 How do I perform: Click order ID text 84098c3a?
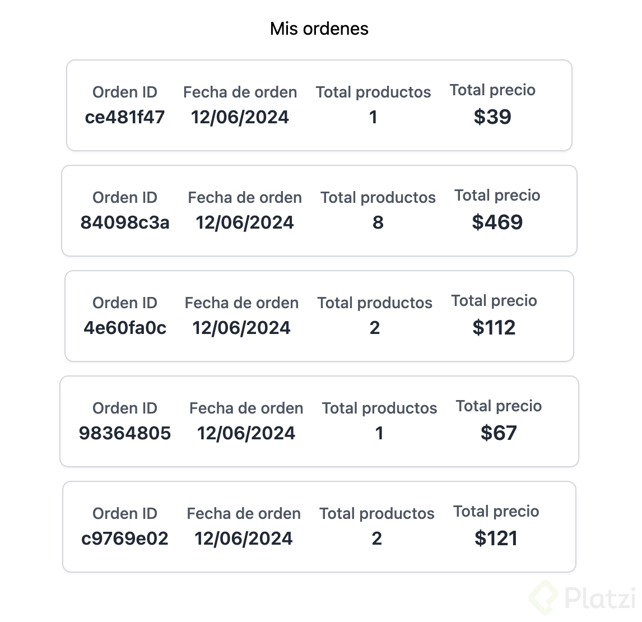[x=125, y=222]
